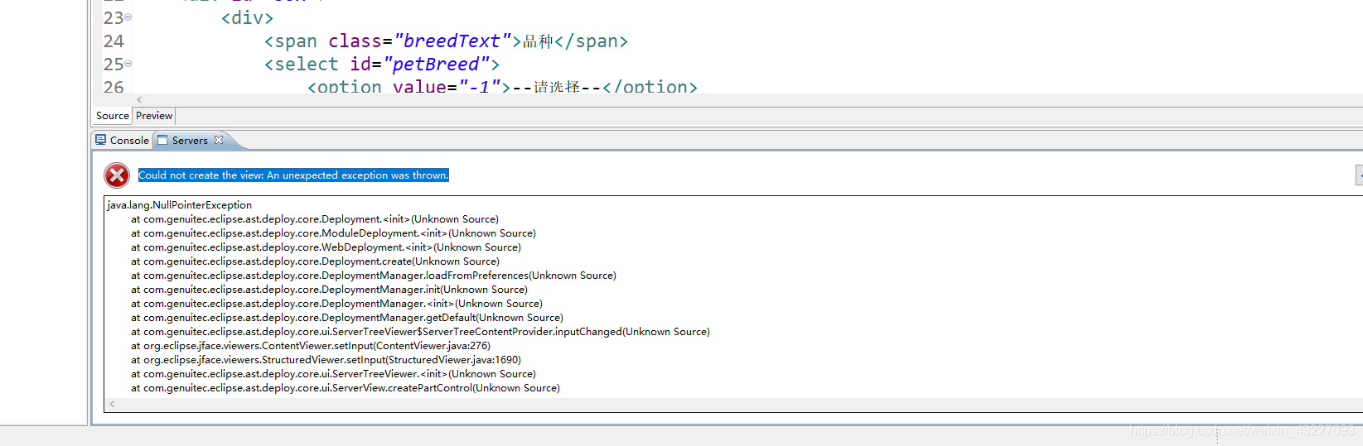Click the ContentViewer.setInput stack line

tap(311, 346)
